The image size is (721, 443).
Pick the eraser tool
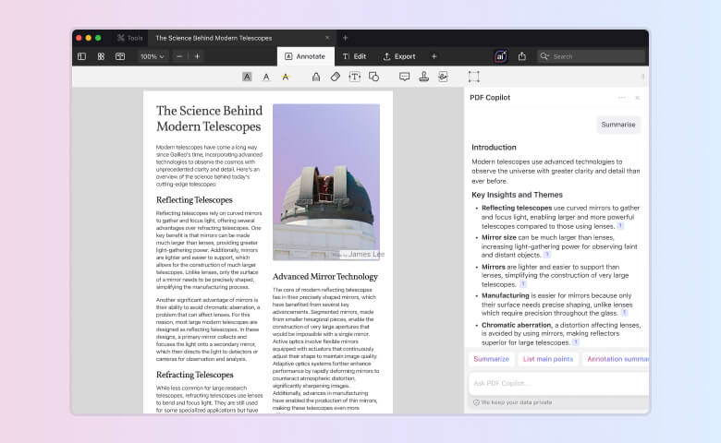point(336,77)
